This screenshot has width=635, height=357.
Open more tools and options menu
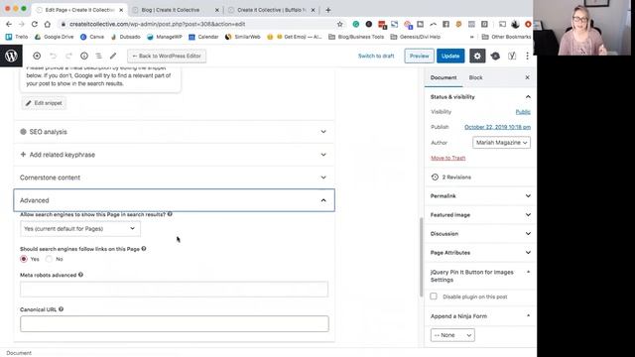[527, 56]
